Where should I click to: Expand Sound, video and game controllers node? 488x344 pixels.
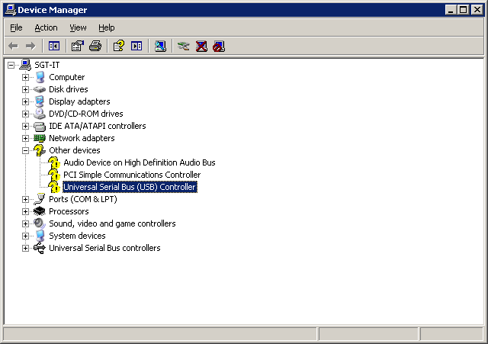(x=25, y=223)
